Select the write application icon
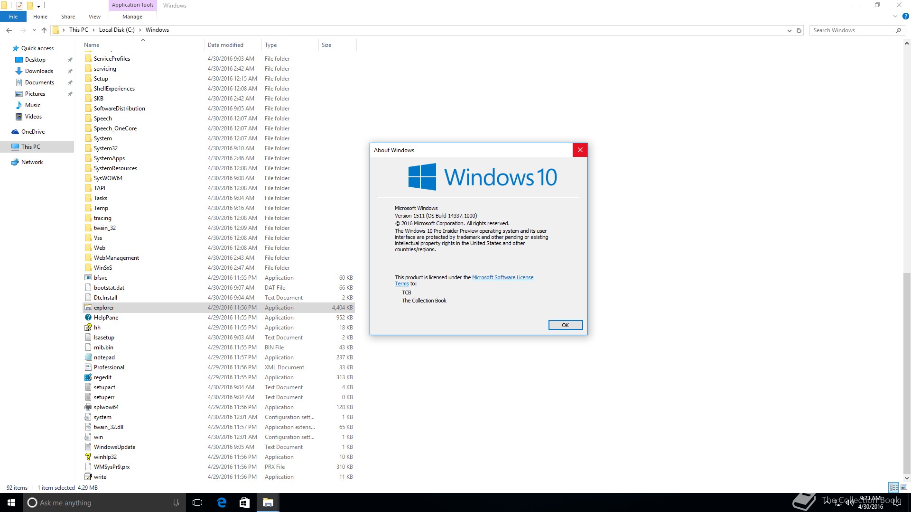911x512 pixels. point(88,477)
